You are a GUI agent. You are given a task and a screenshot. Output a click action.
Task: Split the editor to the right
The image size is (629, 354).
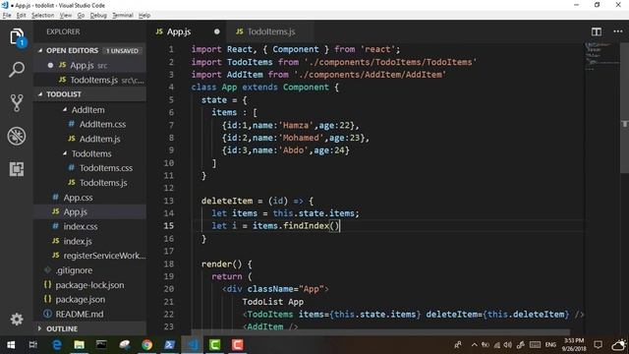tap(597, 31)
